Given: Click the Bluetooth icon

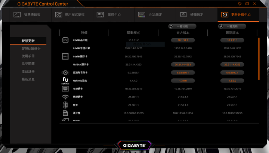Looking at the screenshot, I should tap(65, 105).
